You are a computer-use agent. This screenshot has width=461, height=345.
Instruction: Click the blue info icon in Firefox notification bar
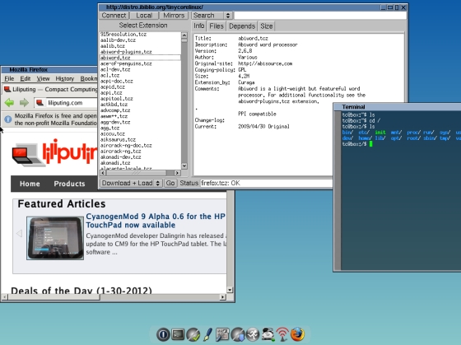click(x=8, y=119)
